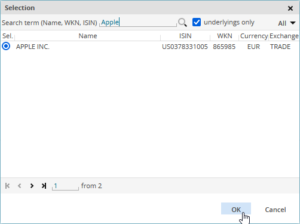Sort by the Name column header
Viewport: 300px width, 224px height.
click(88, 36)
